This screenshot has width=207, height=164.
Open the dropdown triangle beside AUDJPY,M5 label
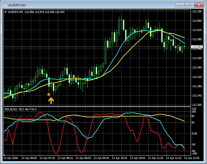(5, 12)
